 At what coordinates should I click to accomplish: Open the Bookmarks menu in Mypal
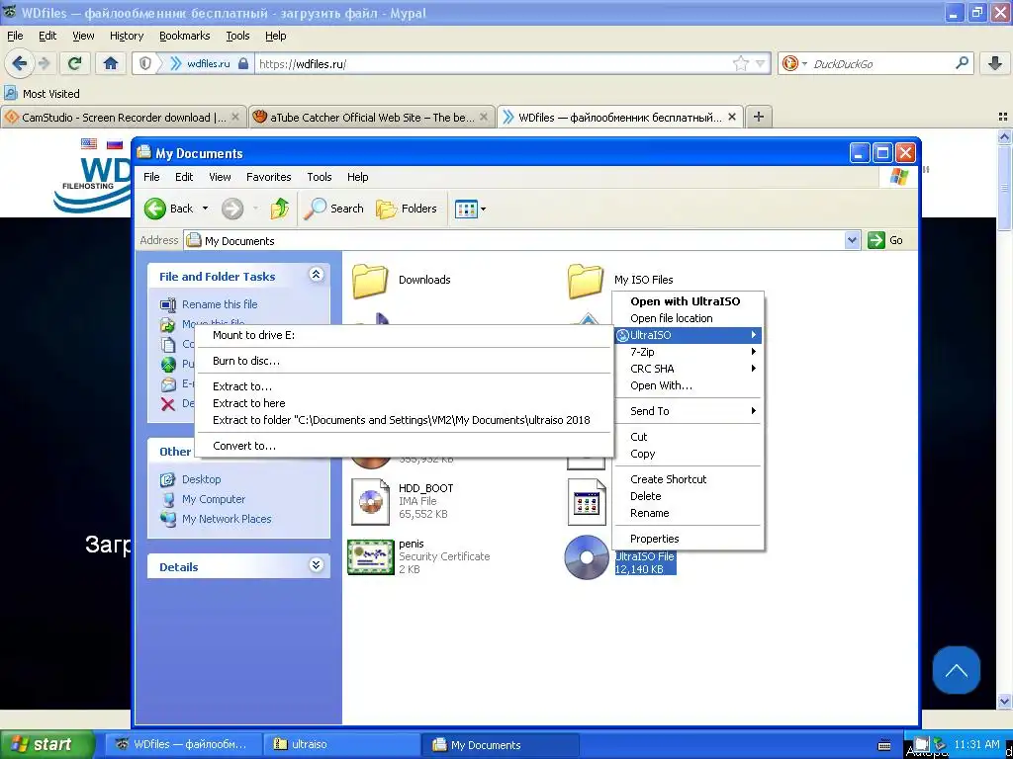(x=184, y=37)
